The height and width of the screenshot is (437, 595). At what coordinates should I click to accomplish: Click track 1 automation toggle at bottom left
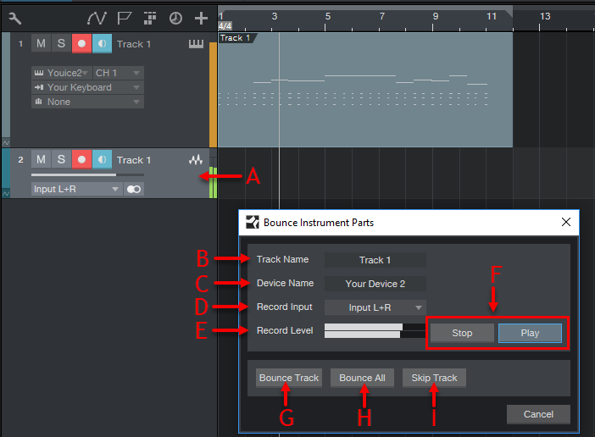tap(6, 143)
